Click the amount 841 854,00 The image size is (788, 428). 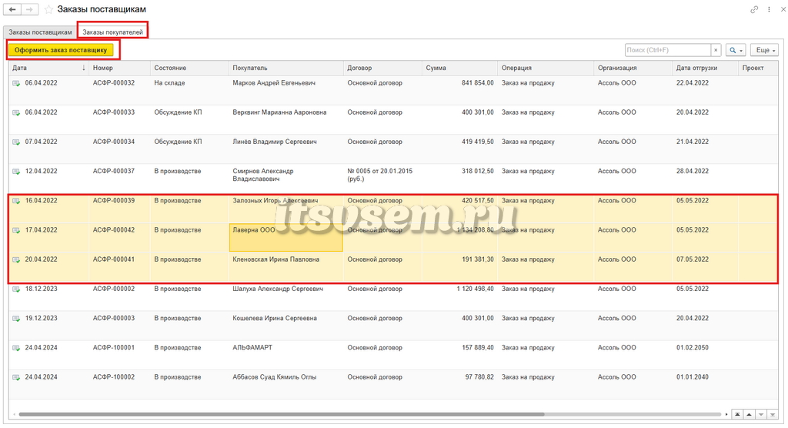coord(477,83)
